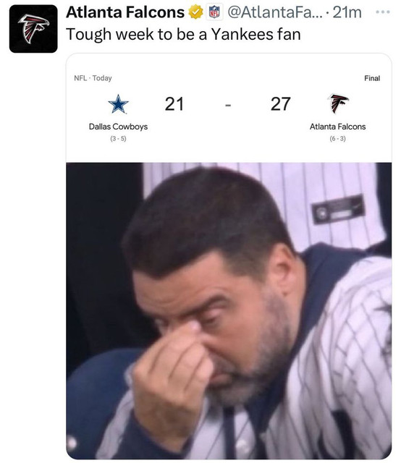Click the Atlanta Falcons team name in scorecard

pyautogui.click(x=338, y=127)
